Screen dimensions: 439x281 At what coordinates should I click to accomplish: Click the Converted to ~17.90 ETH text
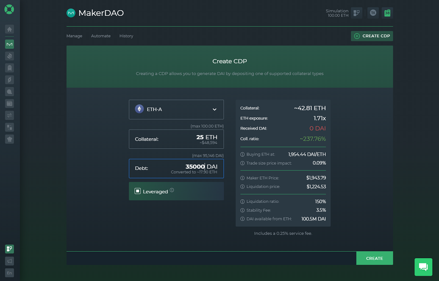pos(194,172)
